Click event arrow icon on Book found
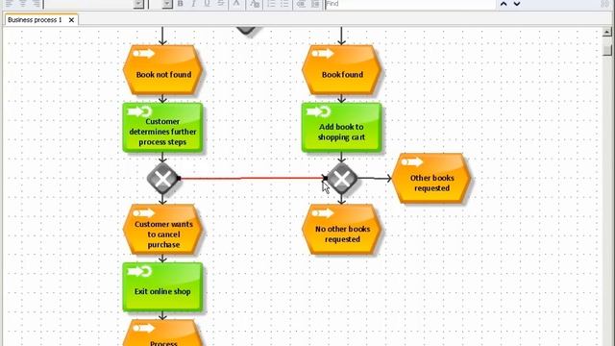Viewport: 615px width, 346px height. (x=323, y=54)
